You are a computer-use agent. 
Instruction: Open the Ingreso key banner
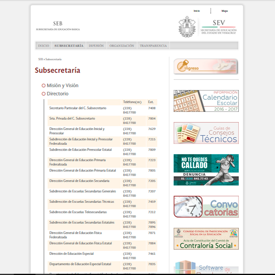pos(206,67)
